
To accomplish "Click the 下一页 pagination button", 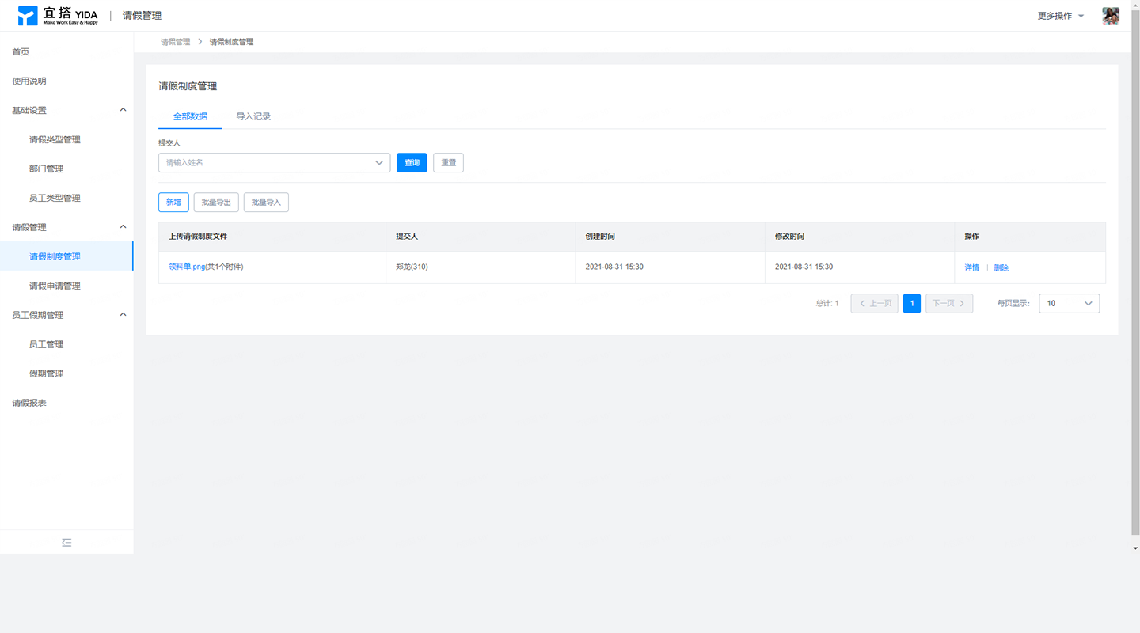I will (x=949, y=303).
